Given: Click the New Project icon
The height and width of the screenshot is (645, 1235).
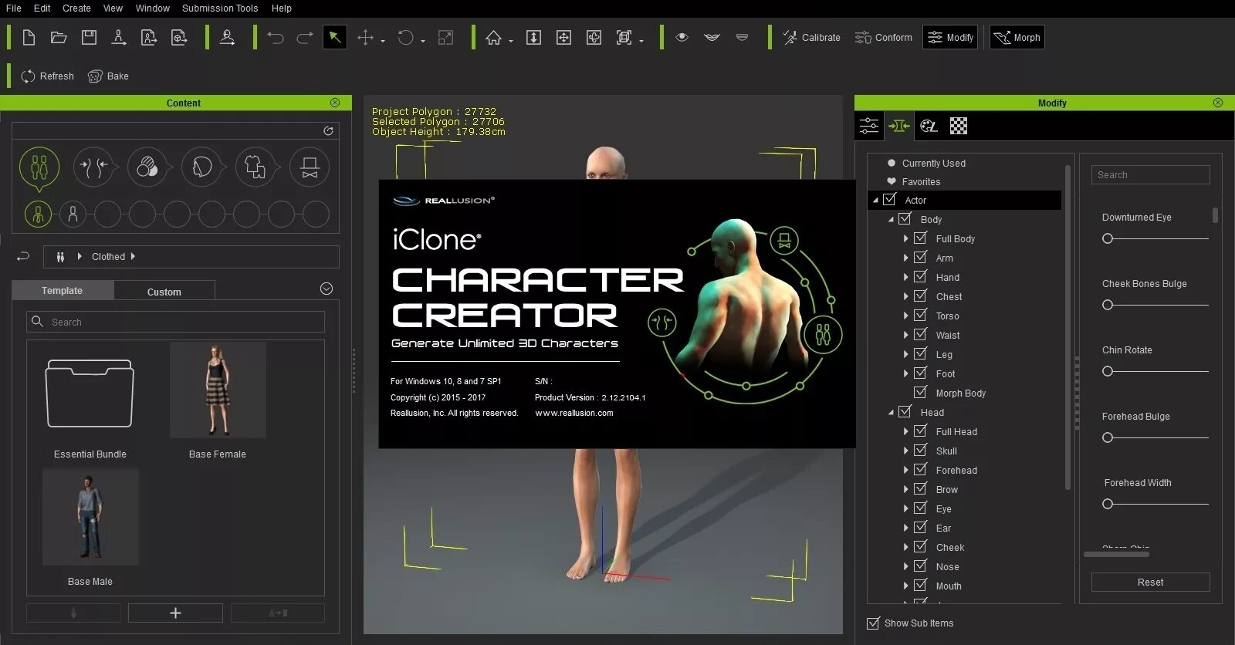Looking at the screenshot, I should click(x=29, y=37).
